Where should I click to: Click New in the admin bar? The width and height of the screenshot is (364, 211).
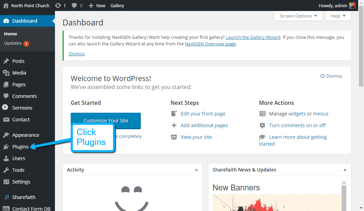click(x=101, y=5)
